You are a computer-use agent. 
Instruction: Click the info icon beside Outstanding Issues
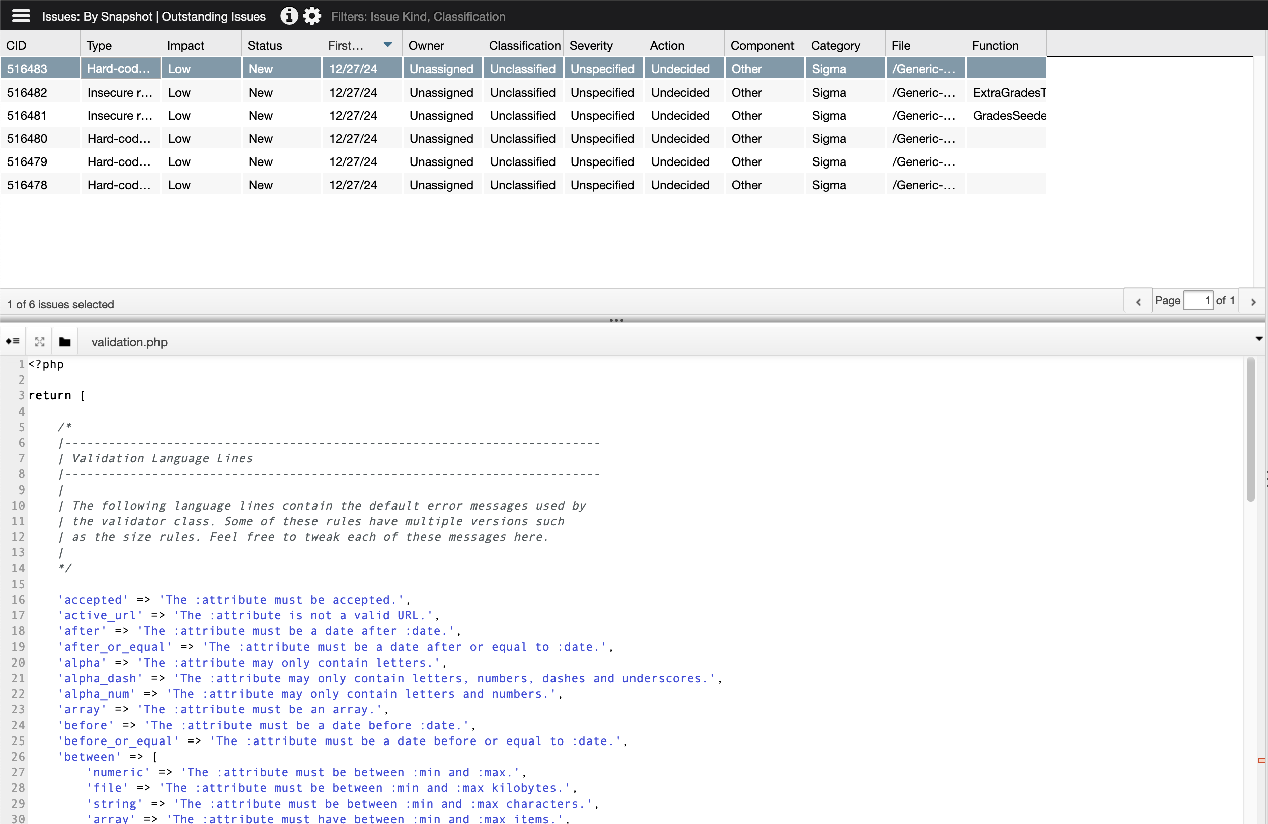[289, 16]
